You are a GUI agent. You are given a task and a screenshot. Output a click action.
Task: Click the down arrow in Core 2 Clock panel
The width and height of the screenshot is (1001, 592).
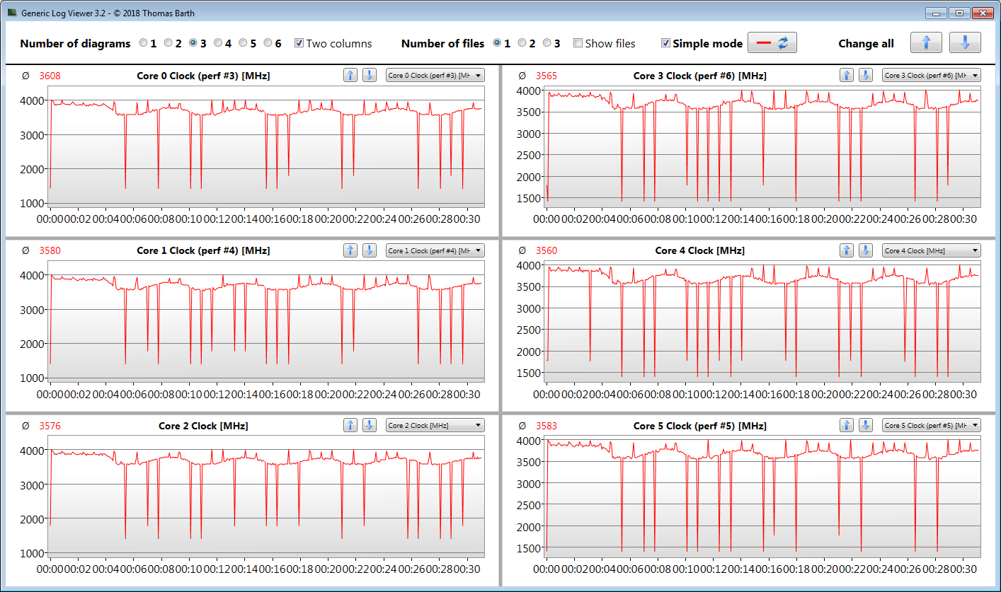(370, 425)
